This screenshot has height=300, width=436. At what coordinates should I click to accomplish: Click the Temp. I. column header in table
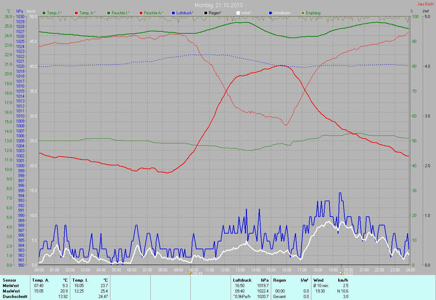(80, 280)
